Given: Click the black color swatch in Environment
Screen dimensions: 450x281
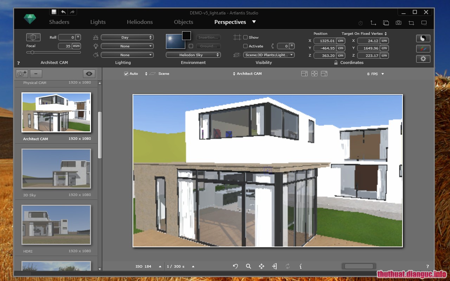Looking at the screenshot, I should 186,35.
